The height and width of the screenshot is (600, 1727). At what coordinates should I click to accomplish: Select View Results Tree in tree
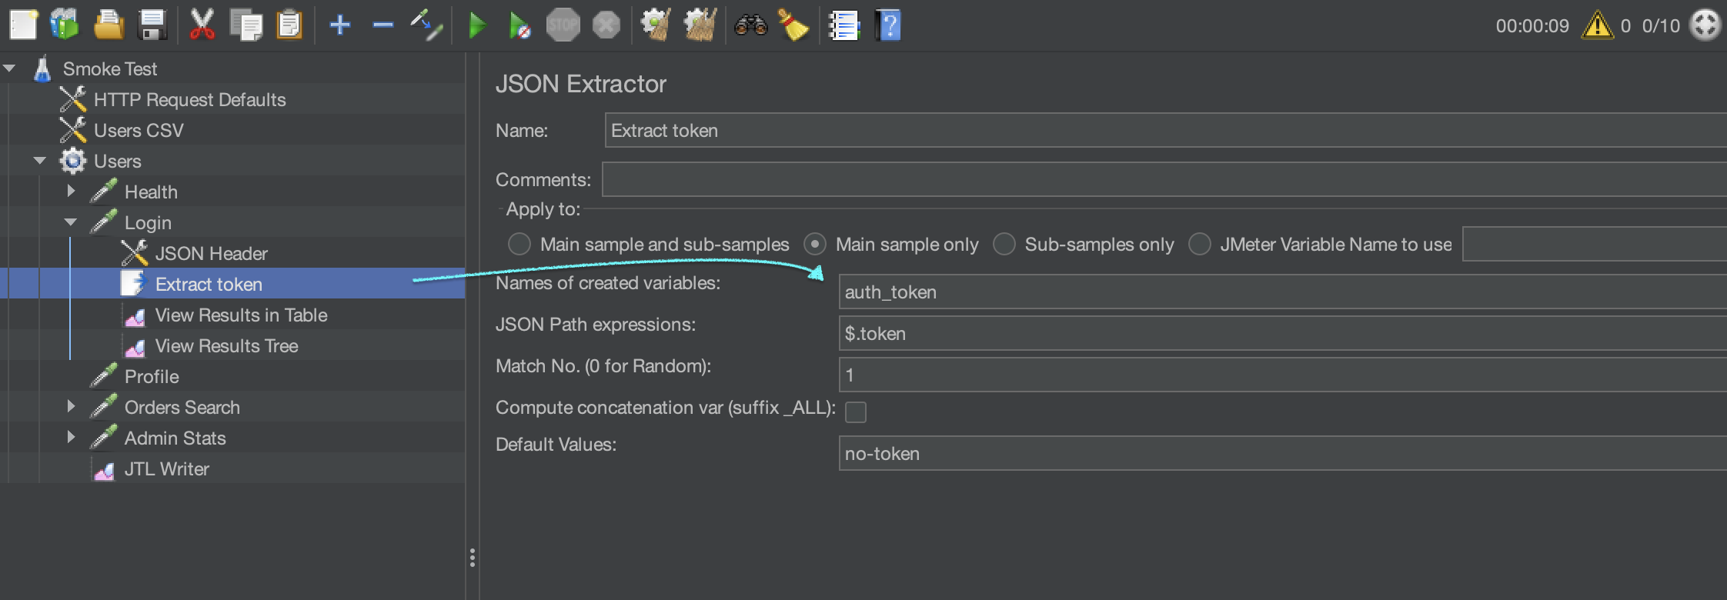coord(226,346)
